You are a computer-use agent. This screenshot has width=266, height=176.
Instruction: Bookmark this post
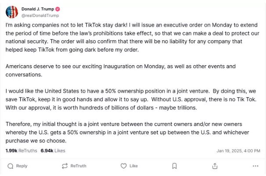(x=174, y=166)
